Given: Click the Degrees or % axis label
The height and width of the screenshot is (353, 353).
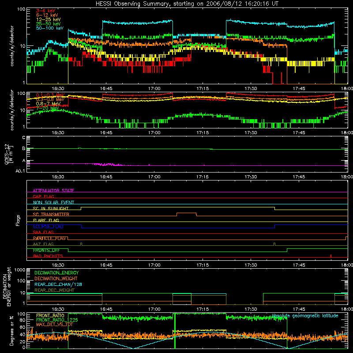Looking at the screenshot, I should point(11,330).
